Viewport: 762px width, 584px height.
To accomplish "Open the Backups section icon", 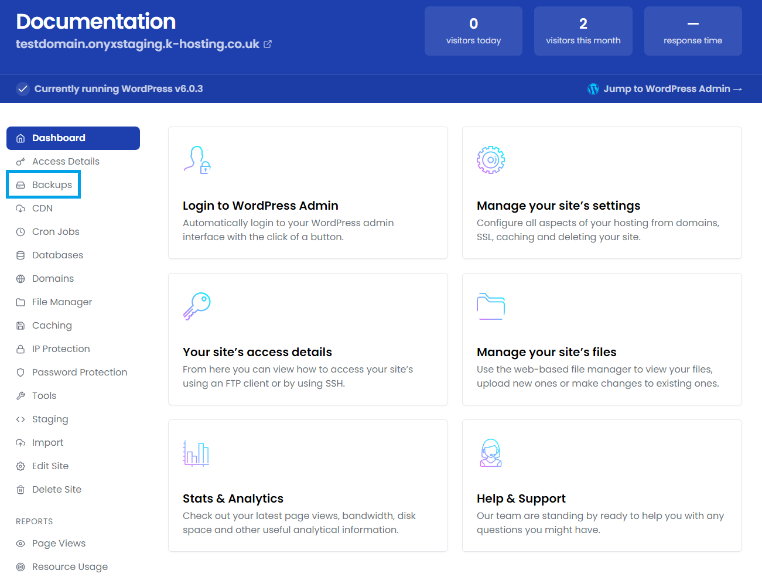I will pos(21,185).
